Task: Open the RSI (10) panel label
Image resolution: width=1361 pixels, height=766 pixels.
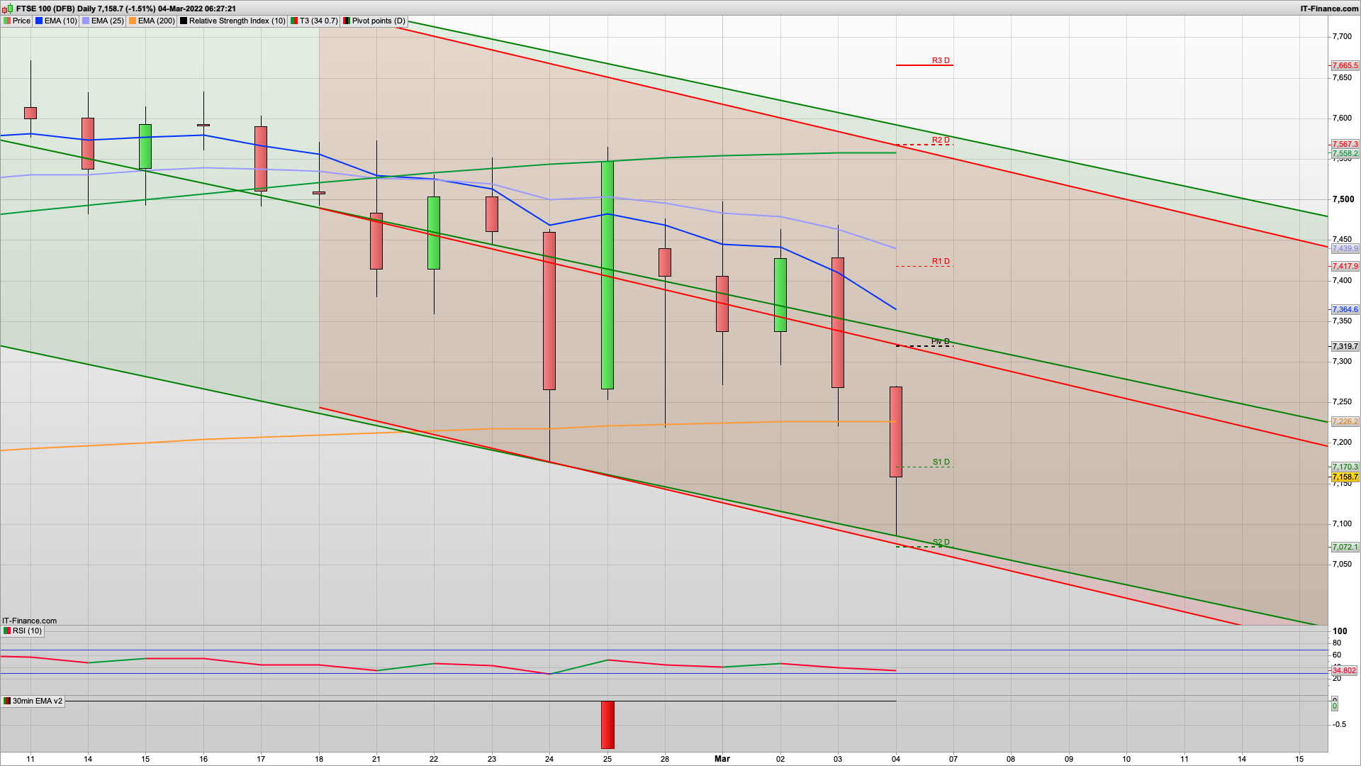Action: click(27, 631)
